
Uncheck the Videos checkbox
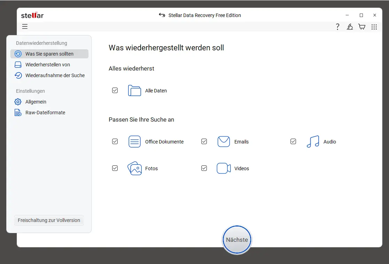pos(204,168)
